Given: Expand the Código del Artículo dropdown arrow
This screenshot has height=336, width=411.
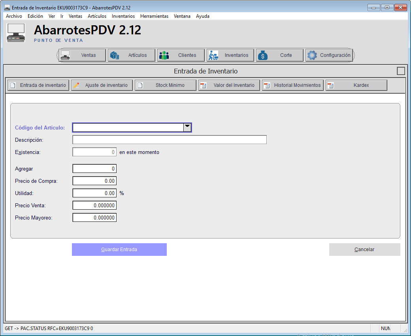Looking at the screenshot, I should tap(187, 127).
